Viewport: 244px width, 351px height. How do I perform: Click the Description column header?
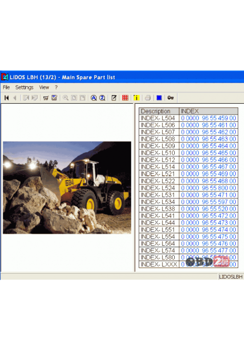pos(159,111)
